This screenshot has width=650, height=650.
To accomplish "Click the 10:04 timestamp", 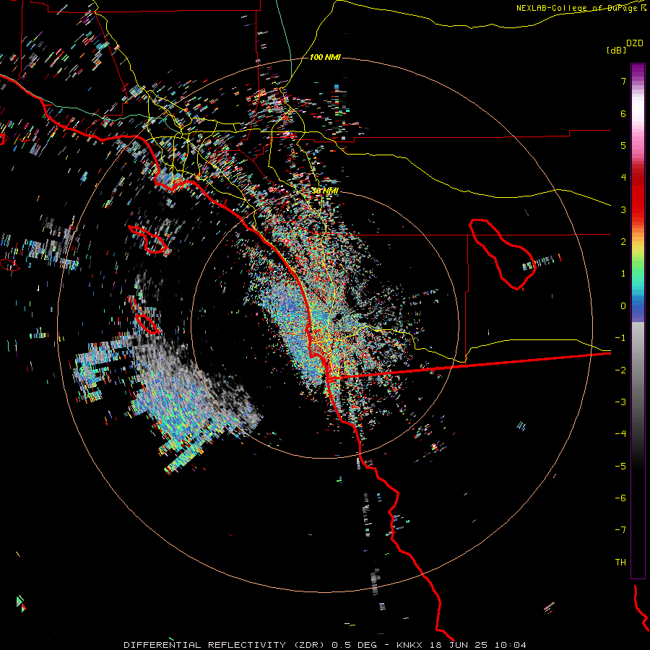I will (511, 645).
